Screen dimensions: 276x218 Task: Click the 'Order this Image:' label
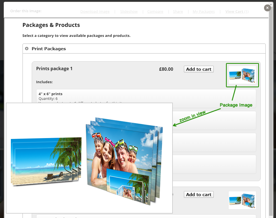[26, 11]
